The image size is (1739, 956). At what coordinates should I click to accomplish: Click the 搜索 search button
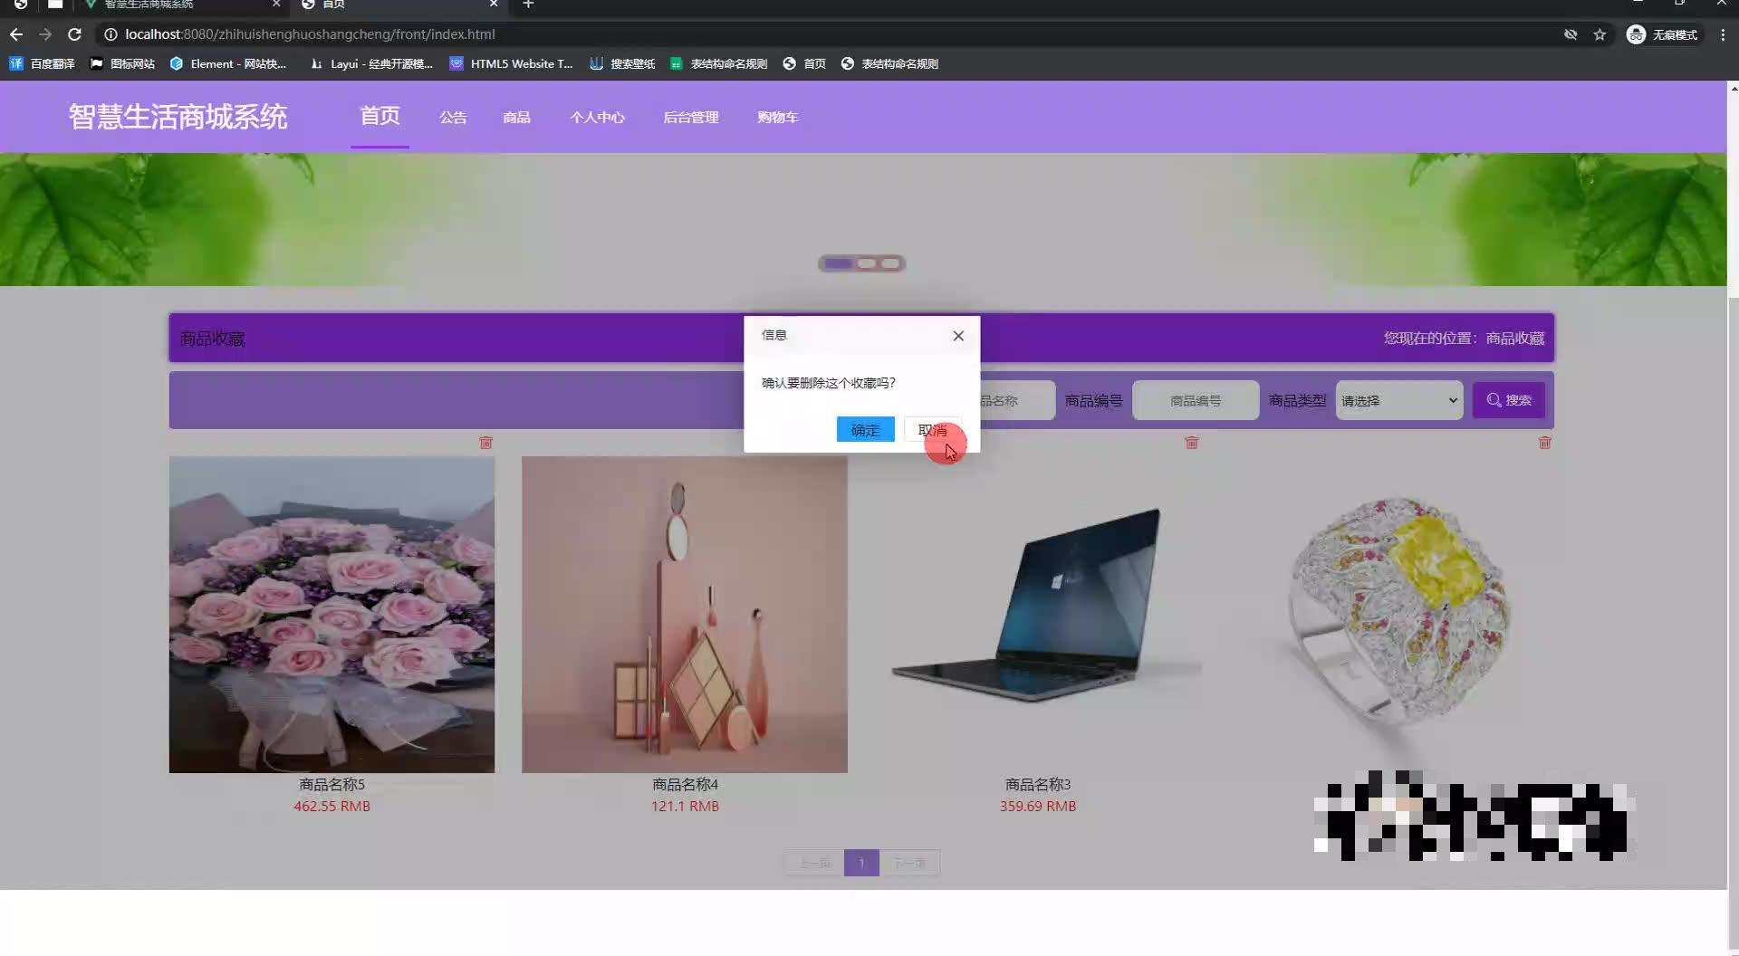(1509, 400)
